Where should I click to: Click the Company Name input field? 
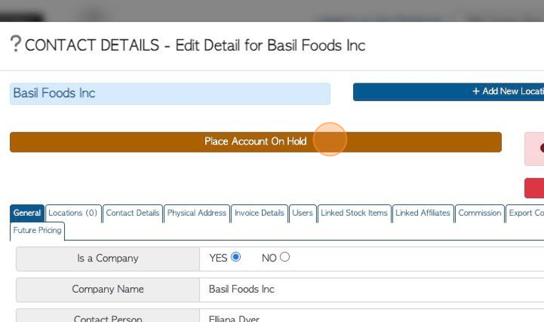(x=372, y=289)
